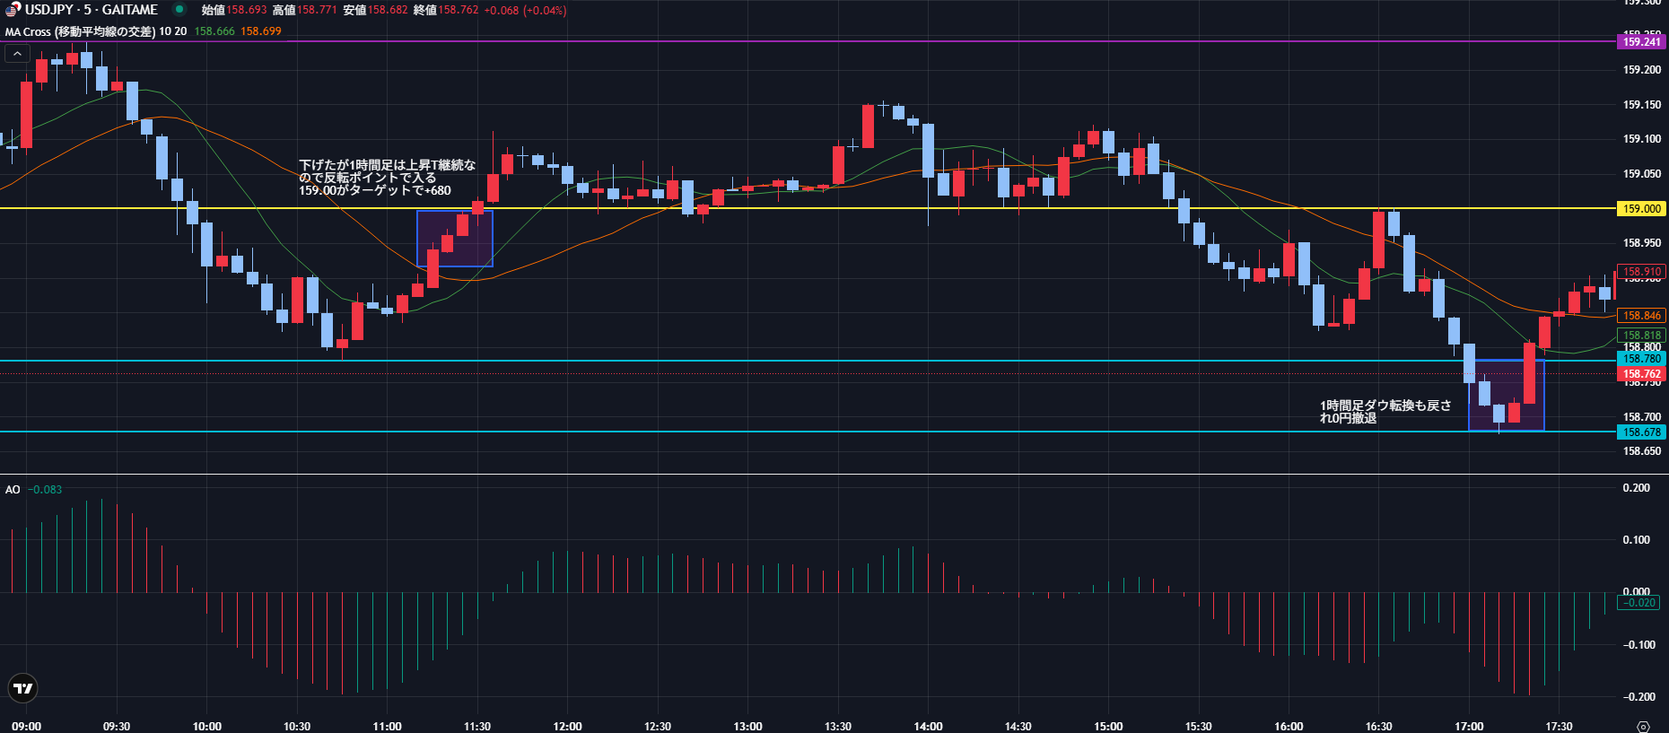Select the MA Cross indicator legend label
The image size is (1669, 733).
click(81, 31)
